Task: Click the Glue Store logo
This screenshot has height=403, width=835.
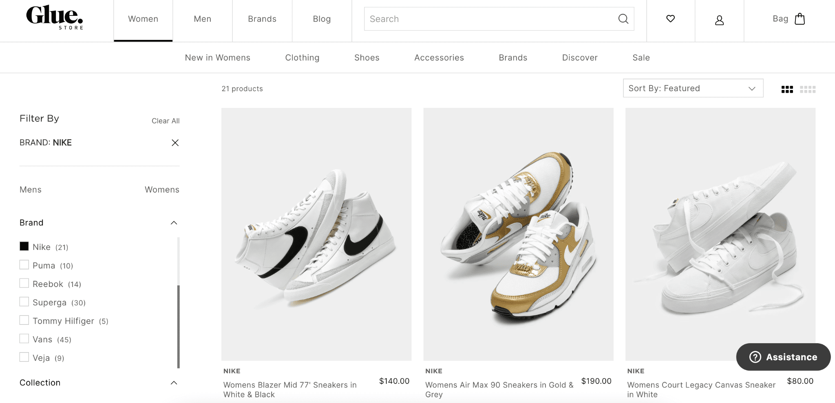Action: pos(55,18)
